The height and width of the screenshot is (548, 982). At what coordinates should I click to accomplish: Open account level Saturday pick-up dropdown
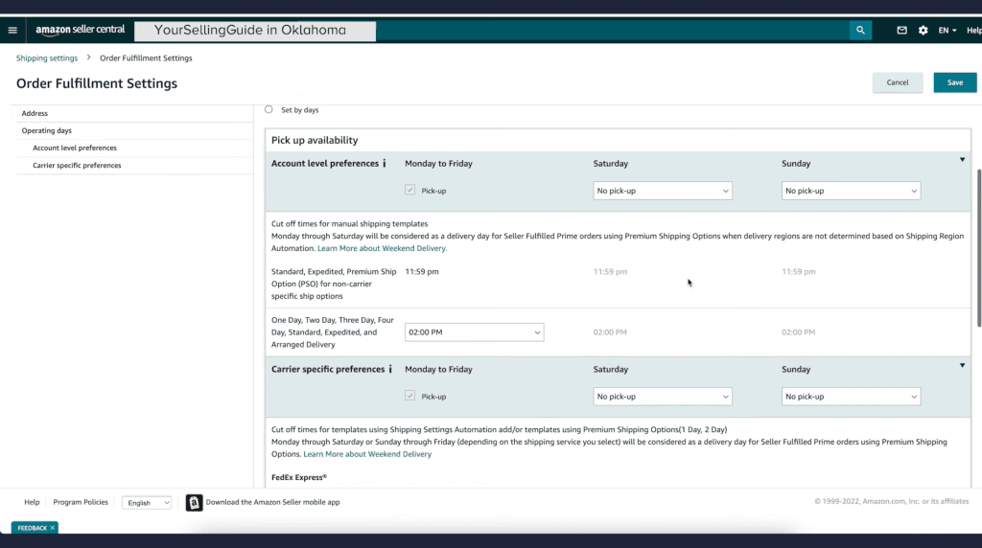point(663,191)
